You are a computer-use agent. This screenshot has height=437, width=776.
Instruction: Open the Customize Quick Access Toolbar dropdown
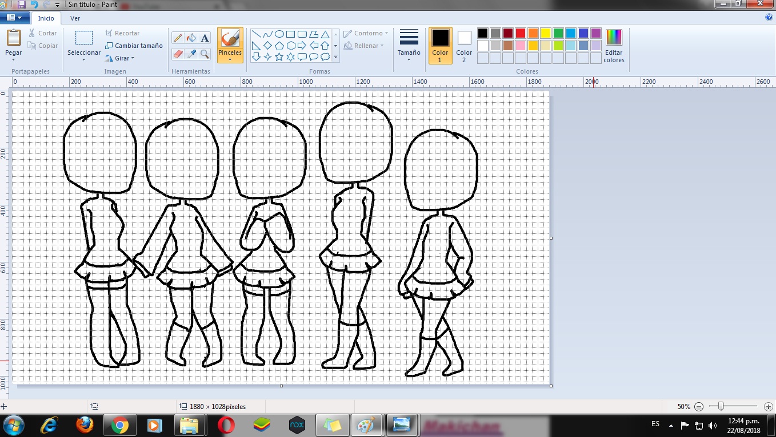(58, 5)
